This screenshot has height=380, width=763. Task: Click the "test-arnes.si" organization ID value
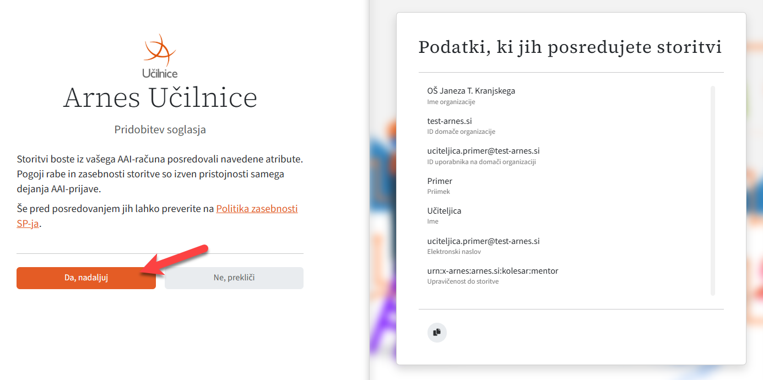(x=450, y=121)
